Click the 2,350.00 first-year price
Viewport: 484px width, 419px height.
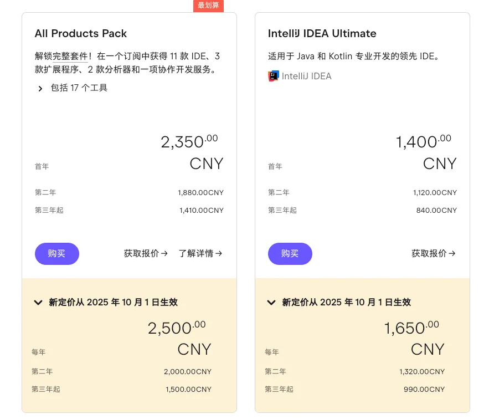[189, 142]
